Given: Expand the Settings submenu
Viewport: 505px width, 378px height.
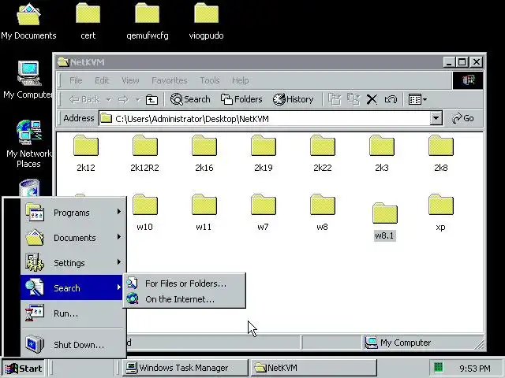Looking at the screenshot, I should point(72,263).
